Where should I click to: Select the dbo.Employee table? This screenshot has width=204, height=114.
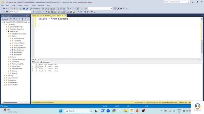pyautogui.click(x=19, y=50)
